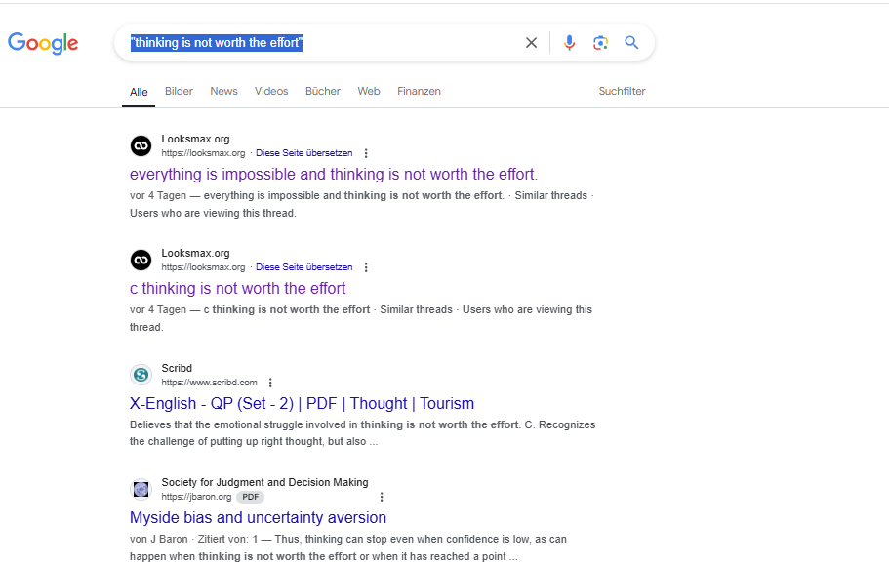889x566 pixels.
Task: Open the Videos tab
Action: click(271, 92)
